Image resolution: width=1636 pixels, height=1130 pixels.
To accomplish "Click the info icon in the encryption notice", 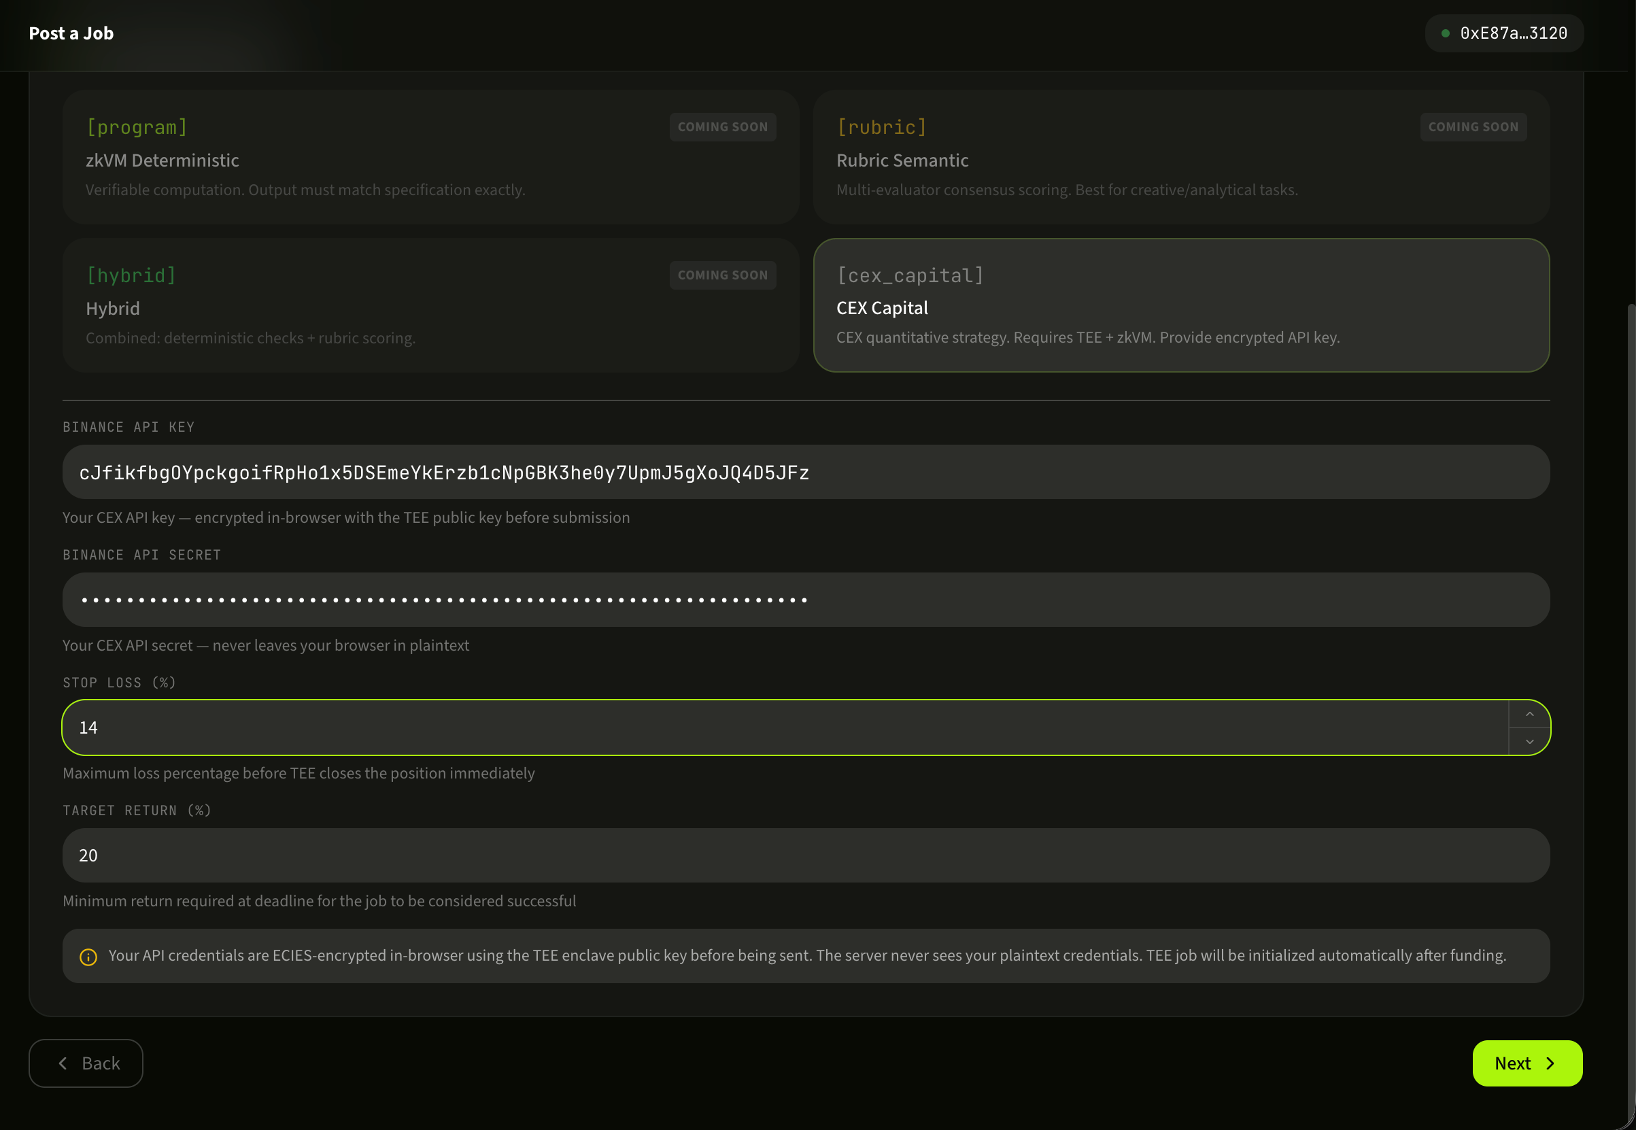I will [87, 955].
